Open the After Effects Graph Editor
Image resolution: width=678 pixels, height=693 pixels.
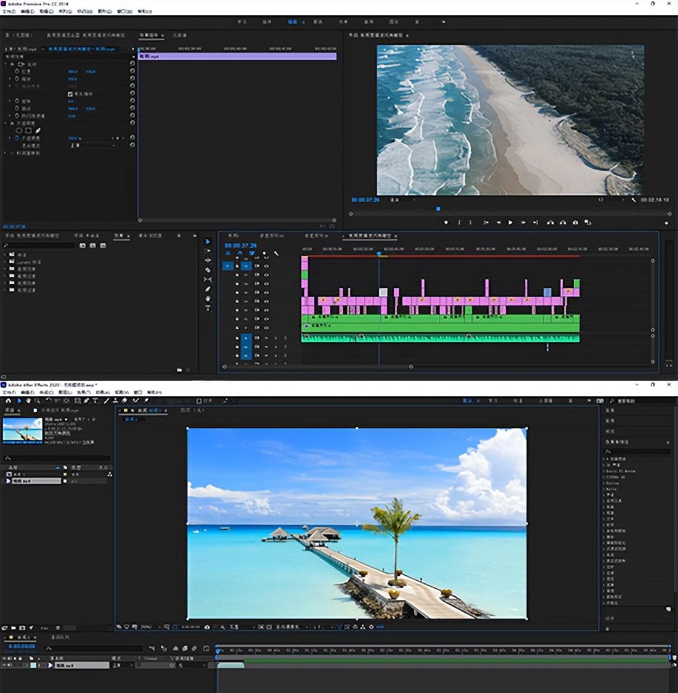[x=206, y=649]
